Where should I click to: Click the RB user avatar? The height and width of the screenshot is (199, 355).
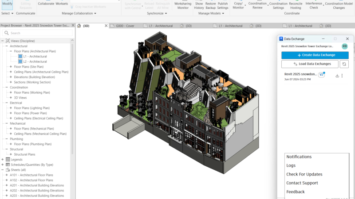point(345,46)
